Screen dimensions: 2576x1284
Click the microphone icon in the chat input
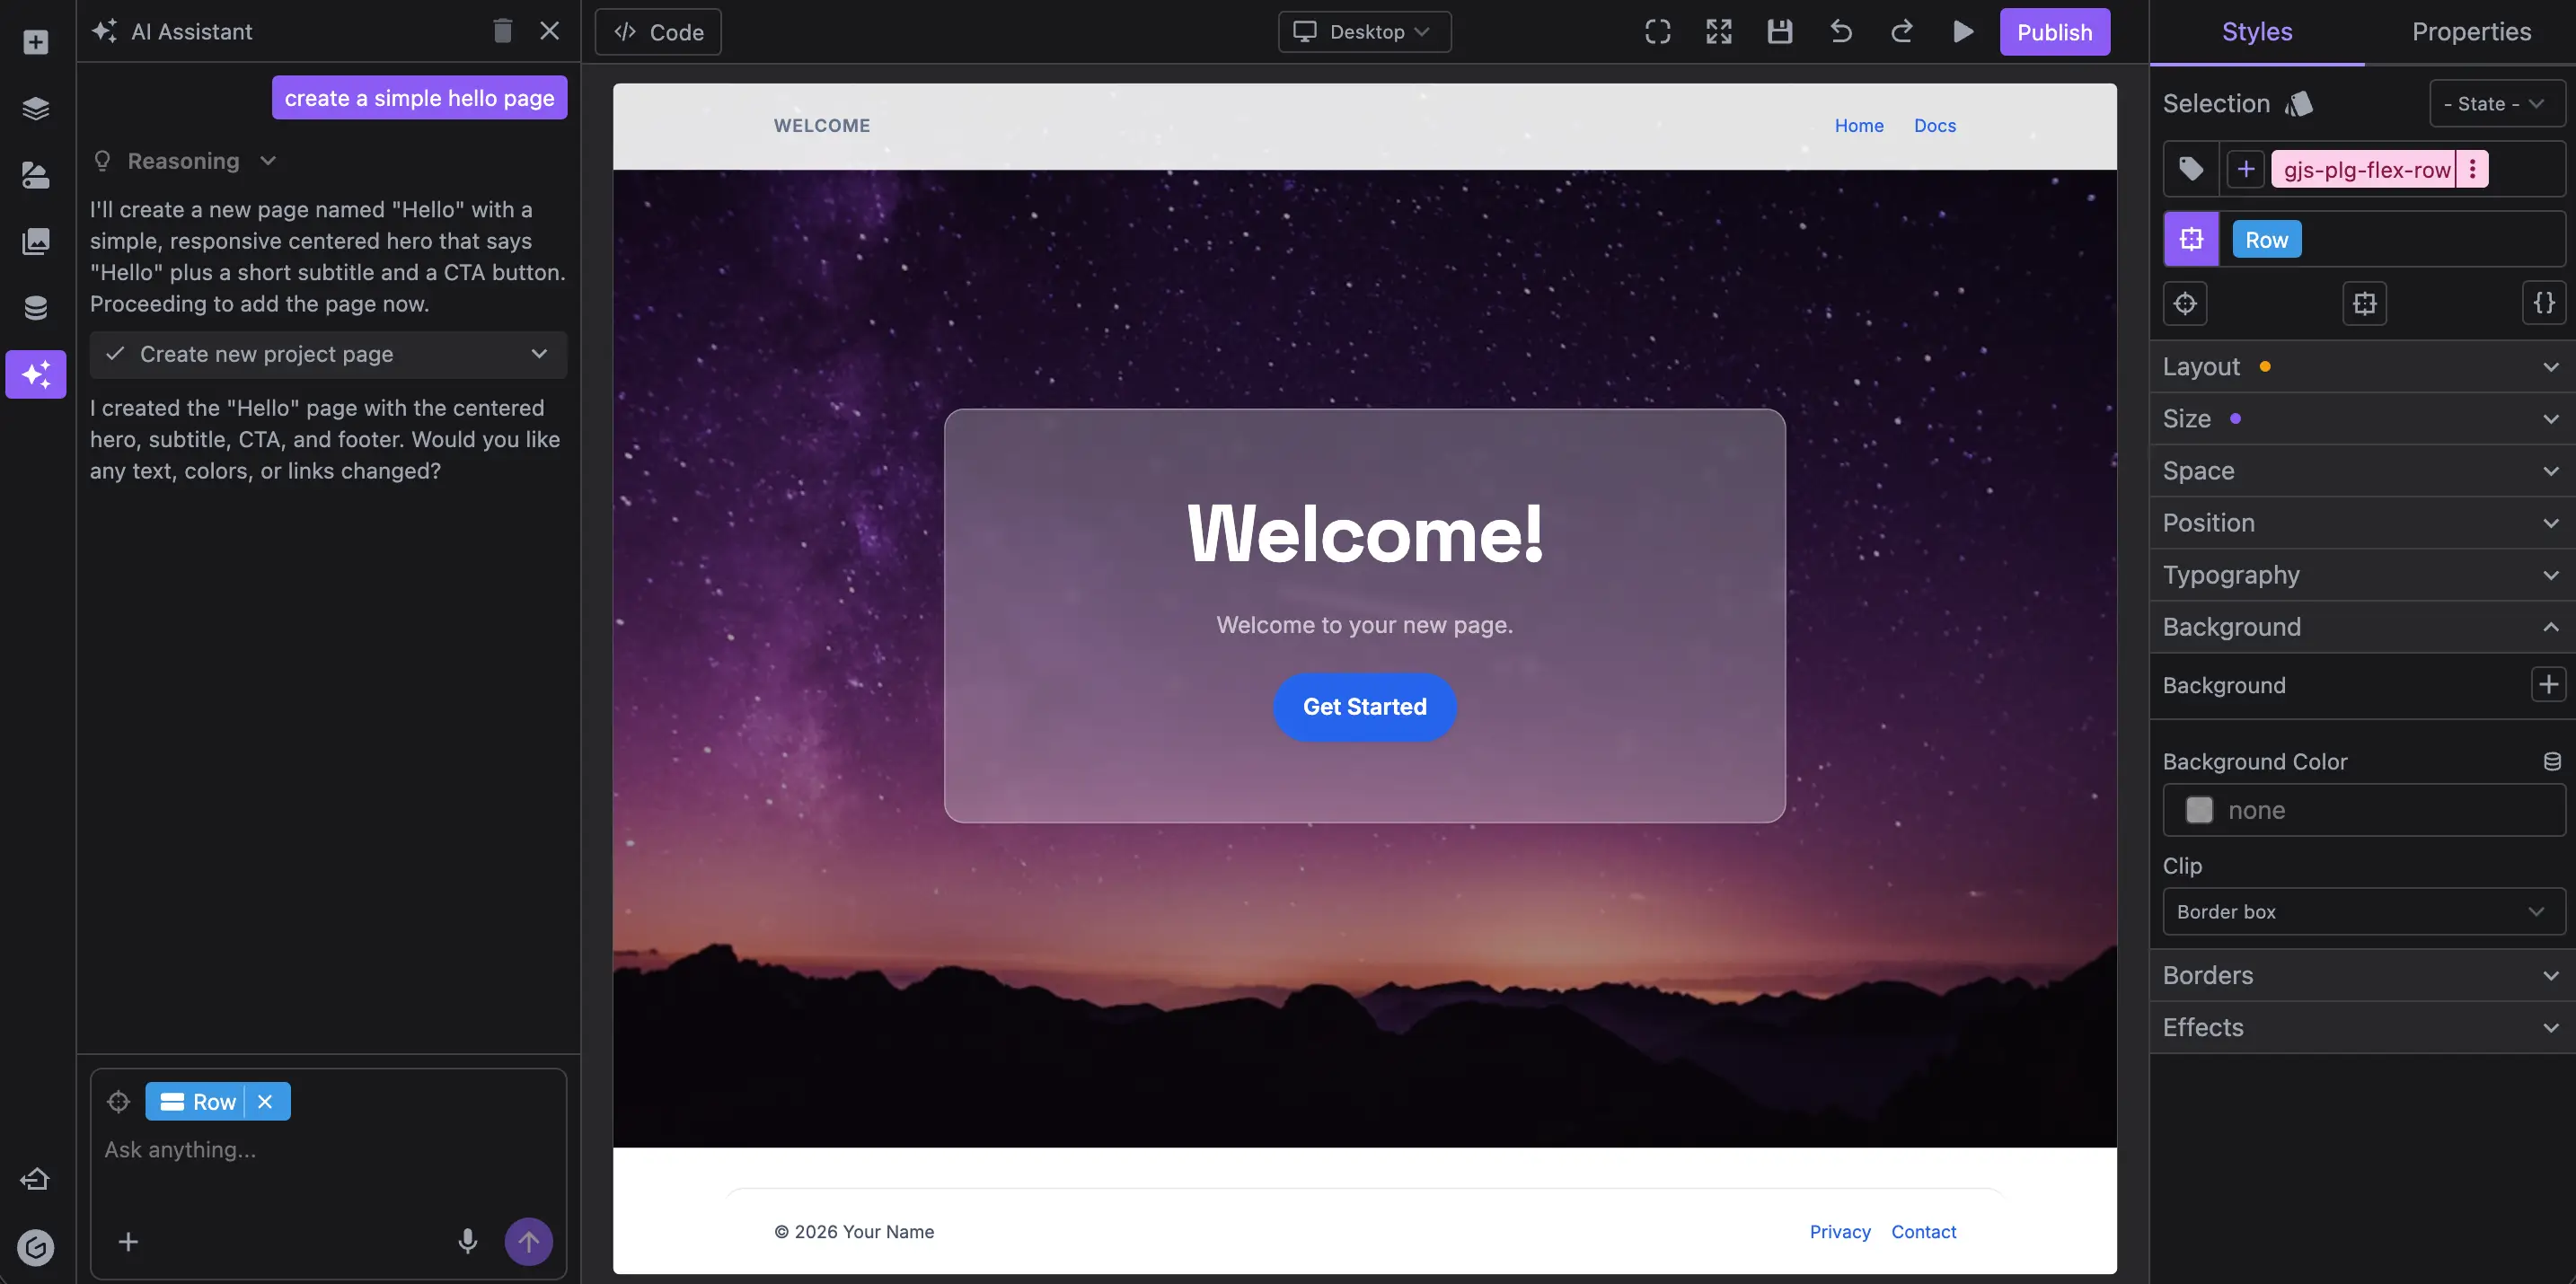[467, 1241]
